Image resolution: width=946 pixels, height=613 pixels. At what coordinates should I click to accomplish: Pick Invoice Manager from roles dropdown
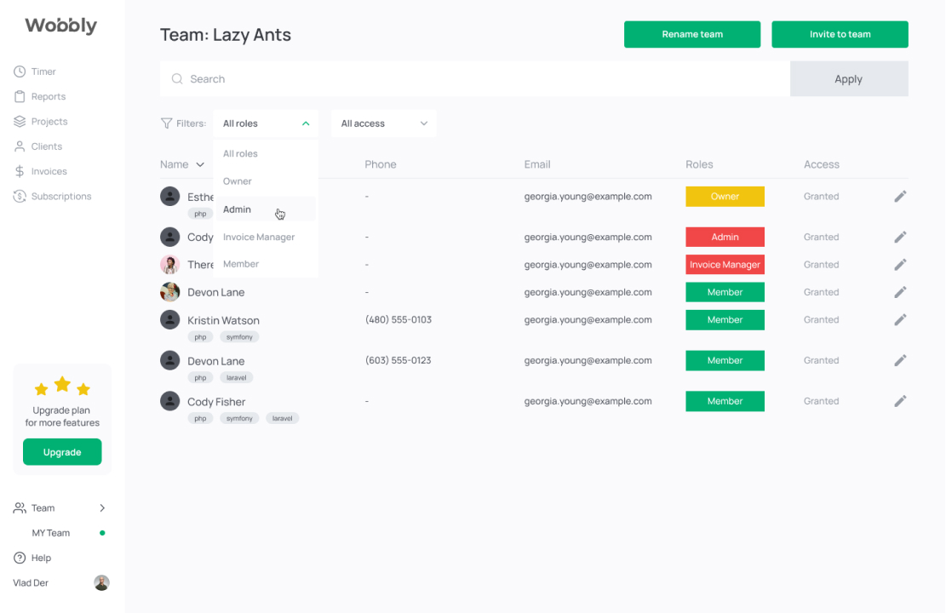(x=266, y=238)
